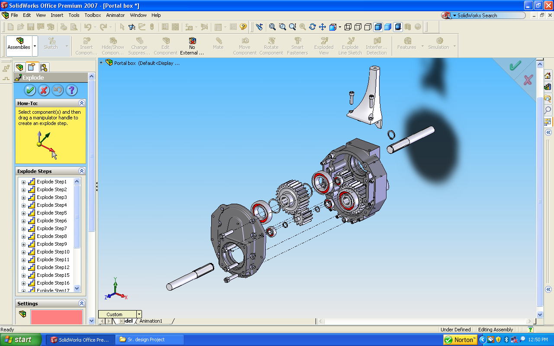The image size is (554, 346).
Task: Click the Standard Views cube icon
Action: coord(333,27)
